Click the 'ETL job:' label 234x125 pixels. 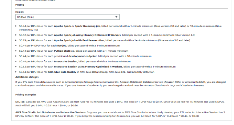pos(20,102)
